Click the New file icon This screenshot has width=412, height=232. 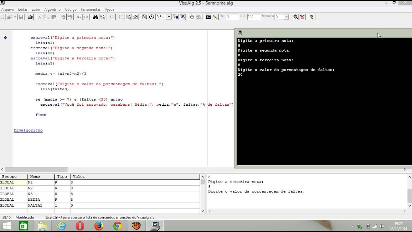pyautogui.click(x=2, y=17)
